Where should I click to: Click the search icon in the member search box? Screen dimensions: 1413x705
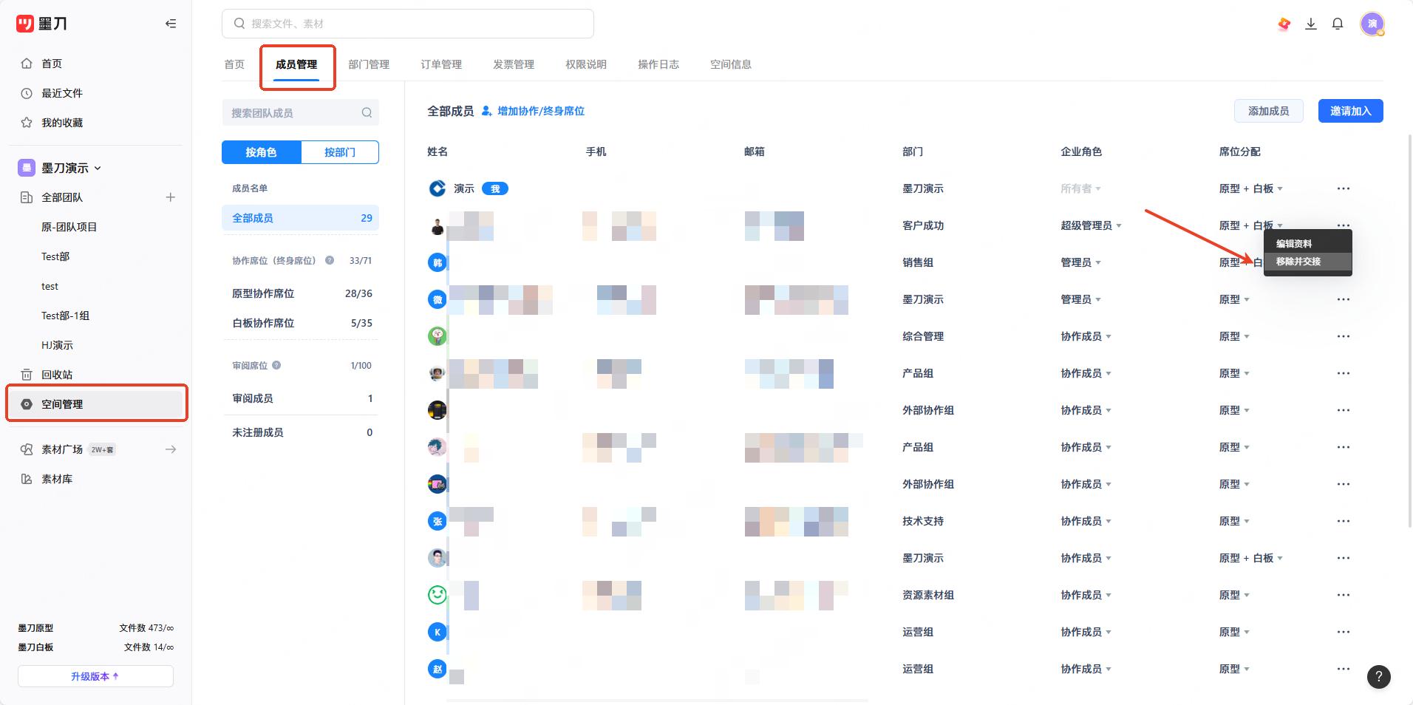coord(367,113)
